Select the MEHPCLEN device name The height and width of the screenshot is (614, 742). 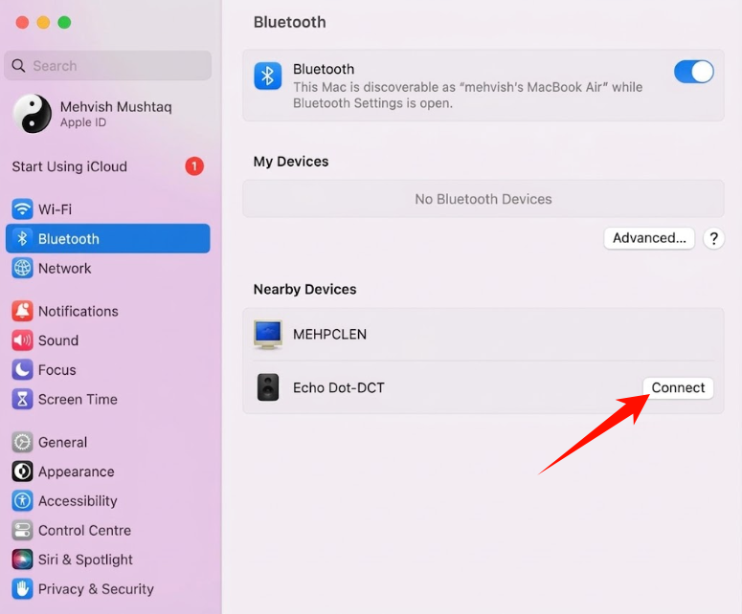(x=329, y=334)
